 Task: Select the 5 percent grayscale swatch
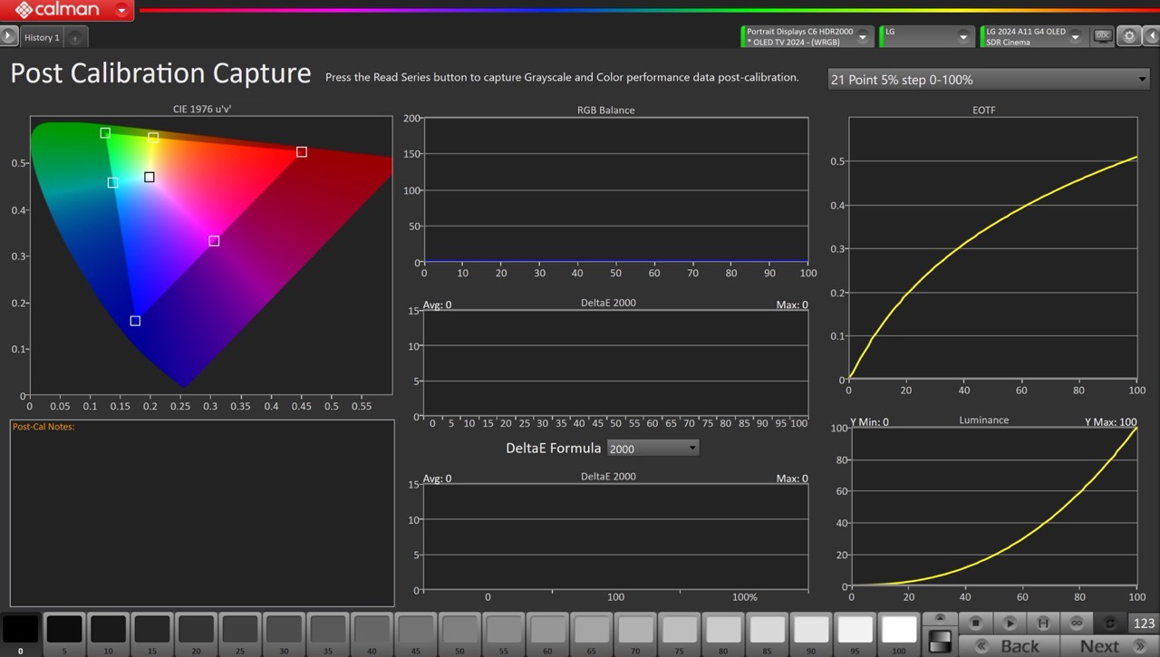point(64,633)
